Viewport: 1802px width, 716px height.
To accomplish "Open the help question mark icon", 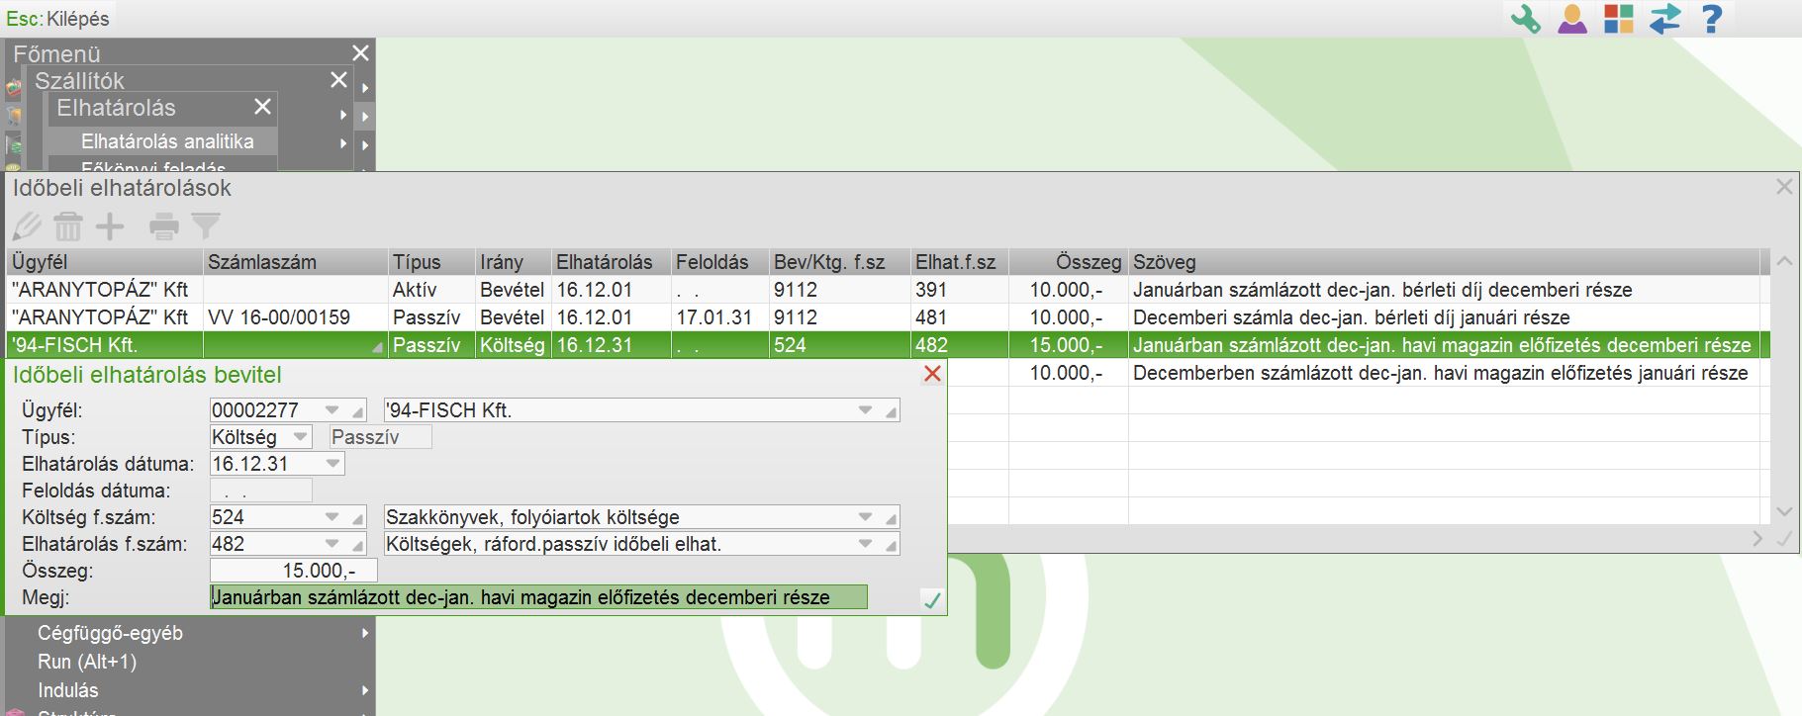I will coord(1711,19).
